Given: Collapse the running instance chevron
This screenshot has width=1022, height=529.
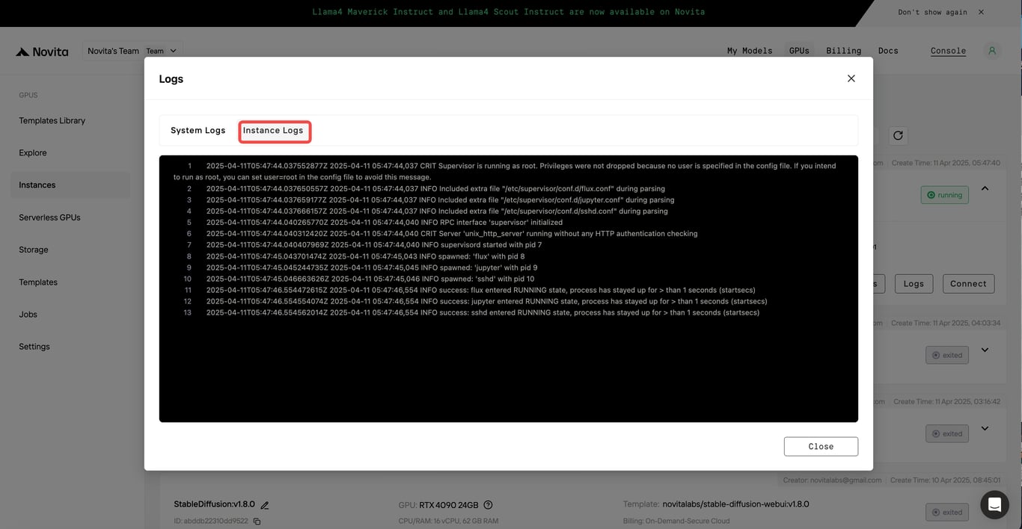Looking at the screenshot, I should click(x=985, y=188).
